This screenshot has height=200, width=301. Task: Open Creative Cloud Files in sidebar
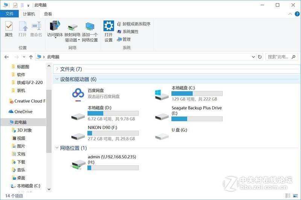click(x=27, y=101)
